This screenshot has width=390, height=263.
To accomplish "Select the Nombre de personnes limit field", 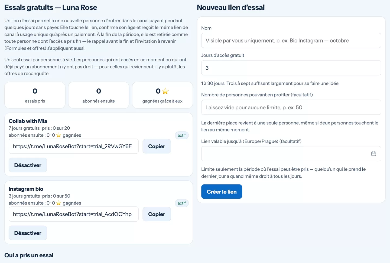I will [x=291, y=107].
